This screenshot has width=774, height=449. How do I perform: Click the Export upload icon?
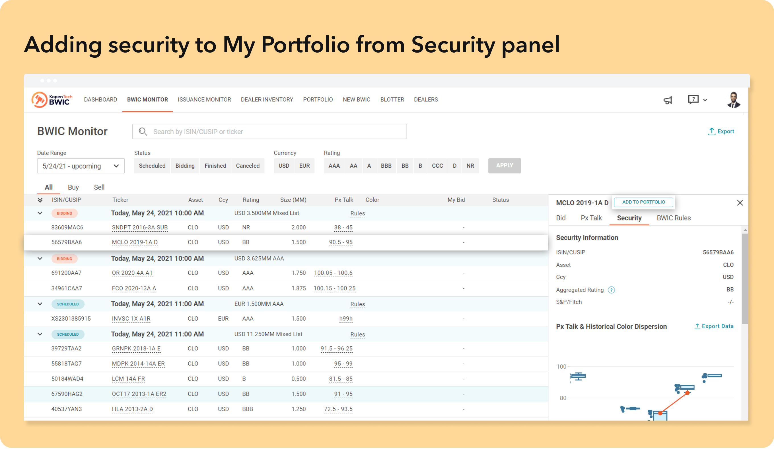711,131
